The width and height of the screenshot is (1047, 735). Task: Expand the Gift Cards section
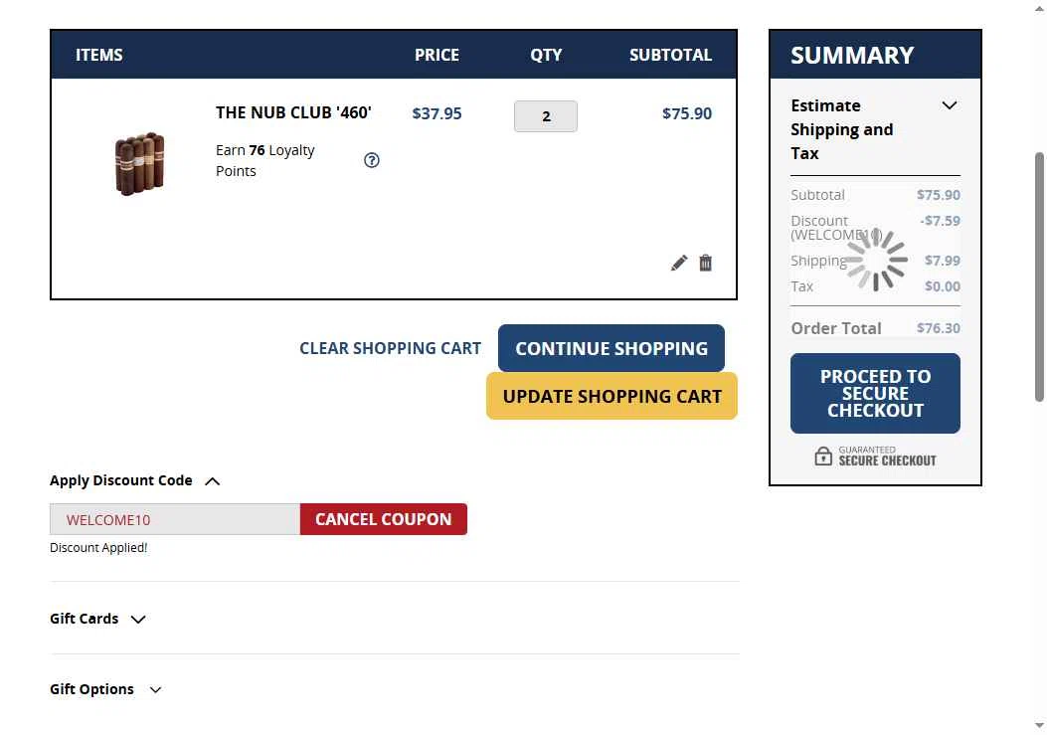(x=138, y=620)
